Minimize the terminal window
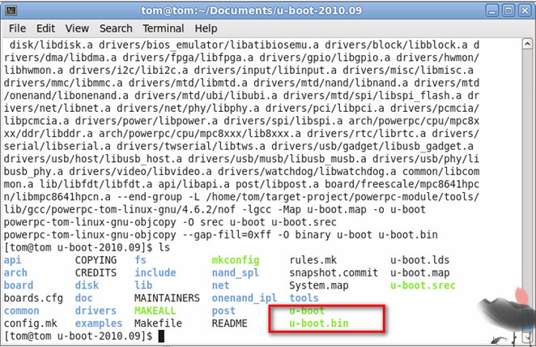 click(x=492, y=11)
